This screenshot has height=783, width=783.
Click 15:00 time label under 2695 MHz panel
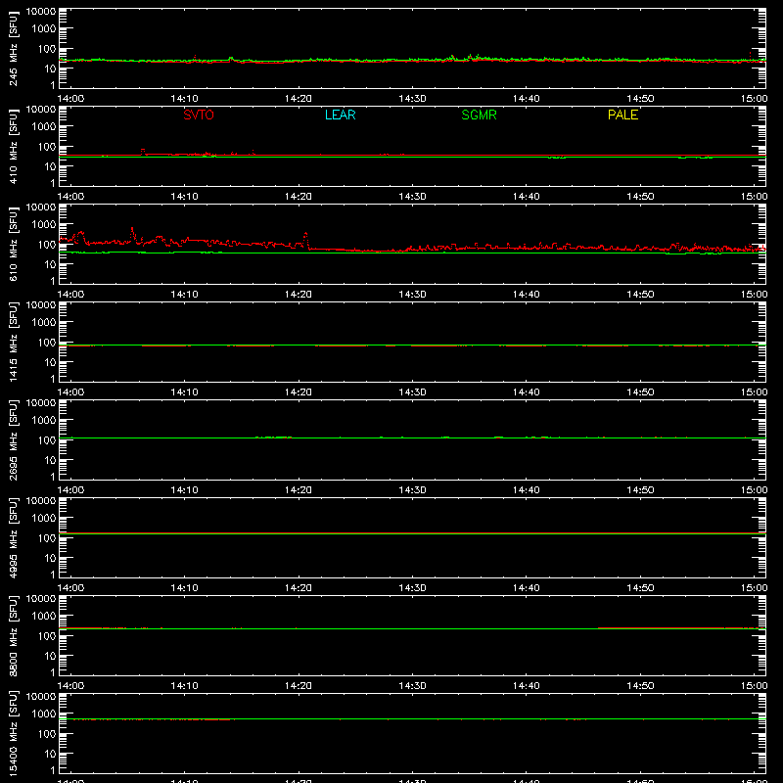point(754,490)
